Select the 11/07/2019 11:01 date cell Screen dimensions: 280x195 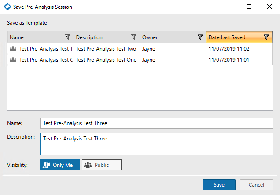pos(239,59)
